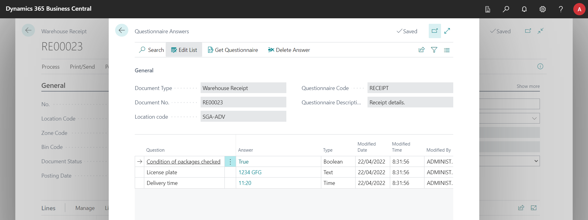This screenshot has width=588, height=220.
Task: Sort by Answer column header
Action: tap(245, 150)
